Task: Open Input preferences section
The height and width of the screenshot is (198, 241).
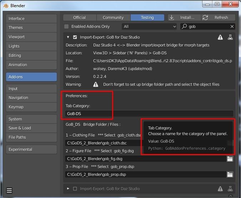Action: (x=31, y=89)
